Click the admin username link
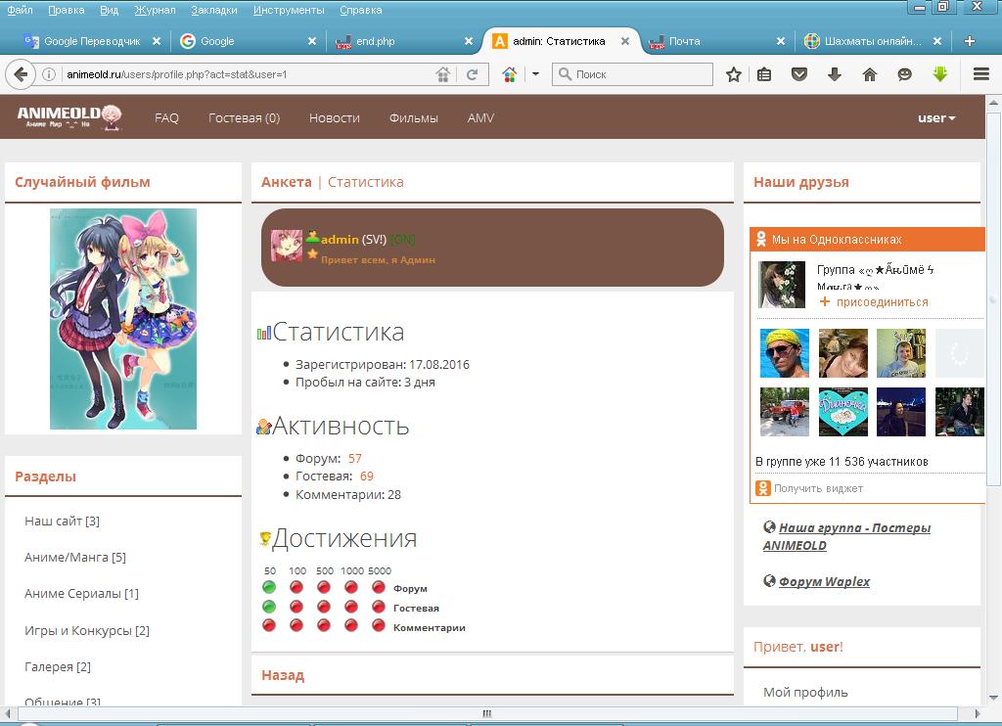The height and width of the screenshot is (726, 1002). point(340,240)
